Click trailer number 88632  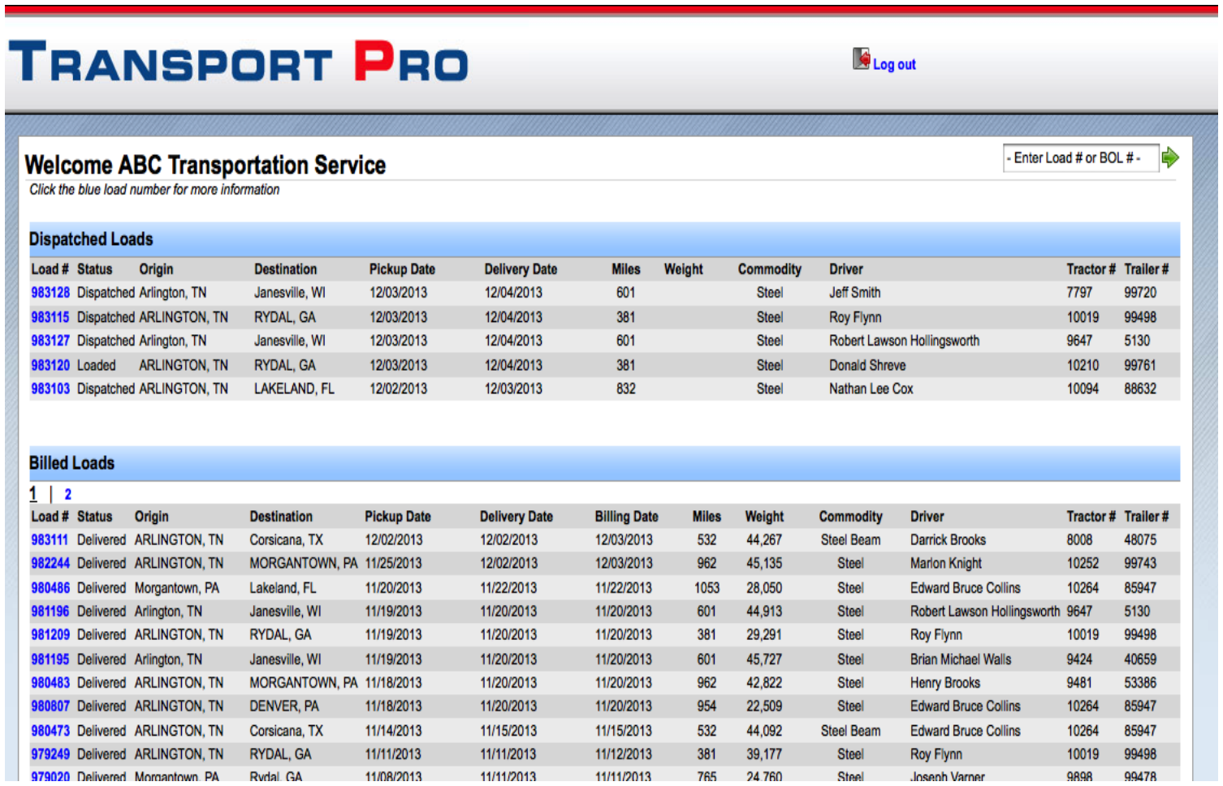pyautogui.click(x=1140, y=389)
